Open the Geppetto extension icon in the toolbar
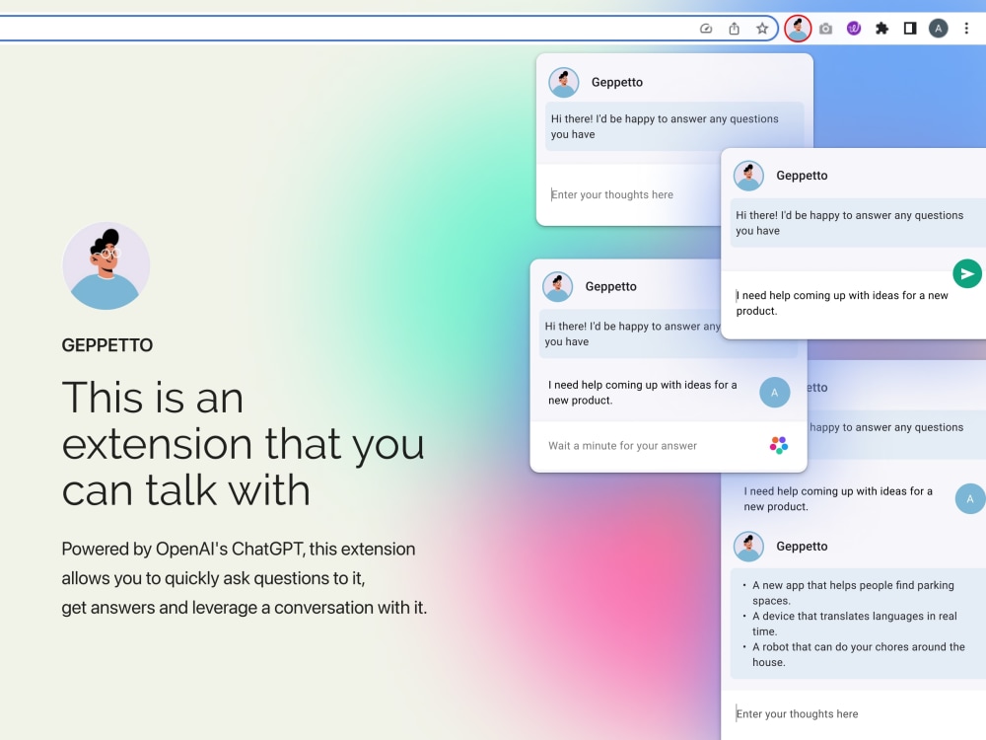Viewport: 986px width, 740px height. point(798,29)
